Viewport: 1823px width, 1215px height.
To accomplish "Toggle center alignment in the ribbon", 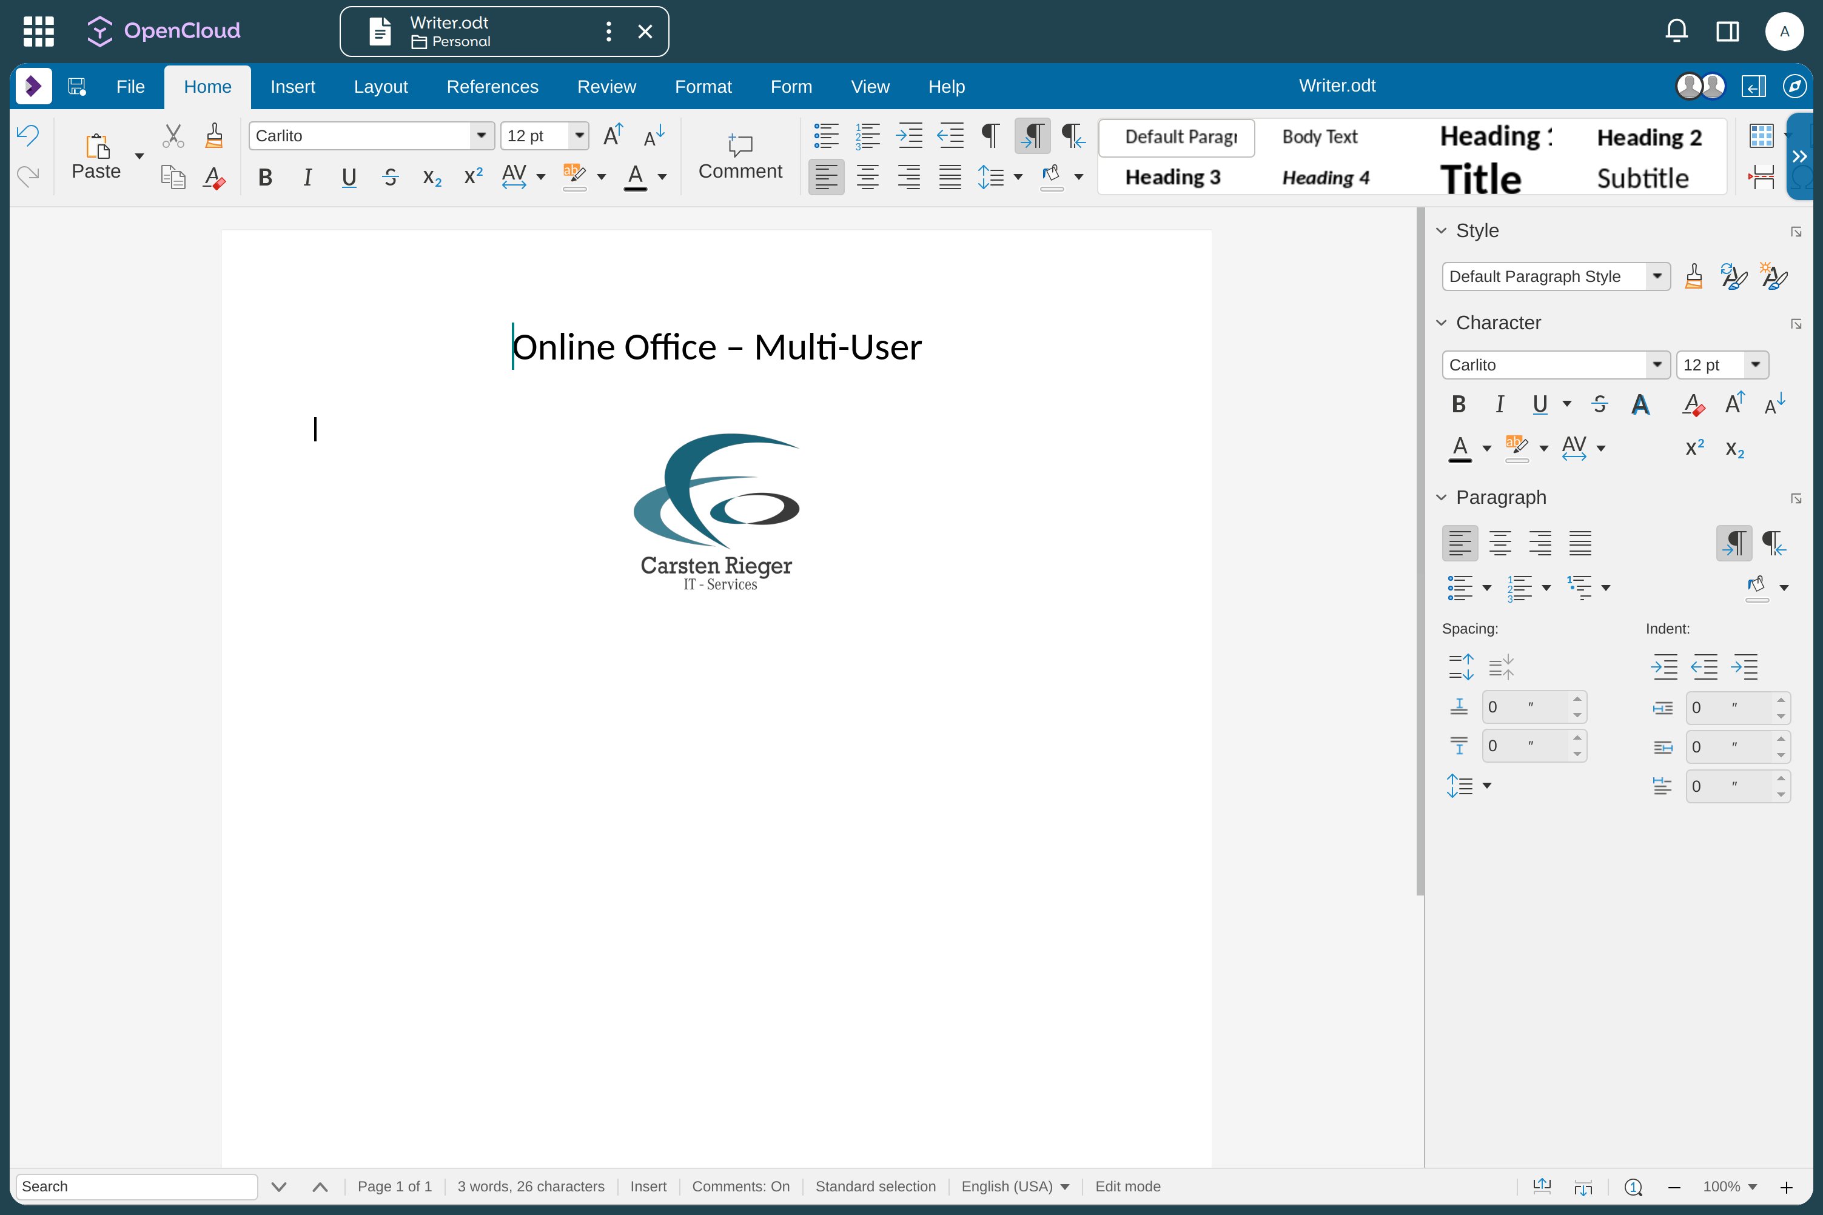I will coord(867,176).
